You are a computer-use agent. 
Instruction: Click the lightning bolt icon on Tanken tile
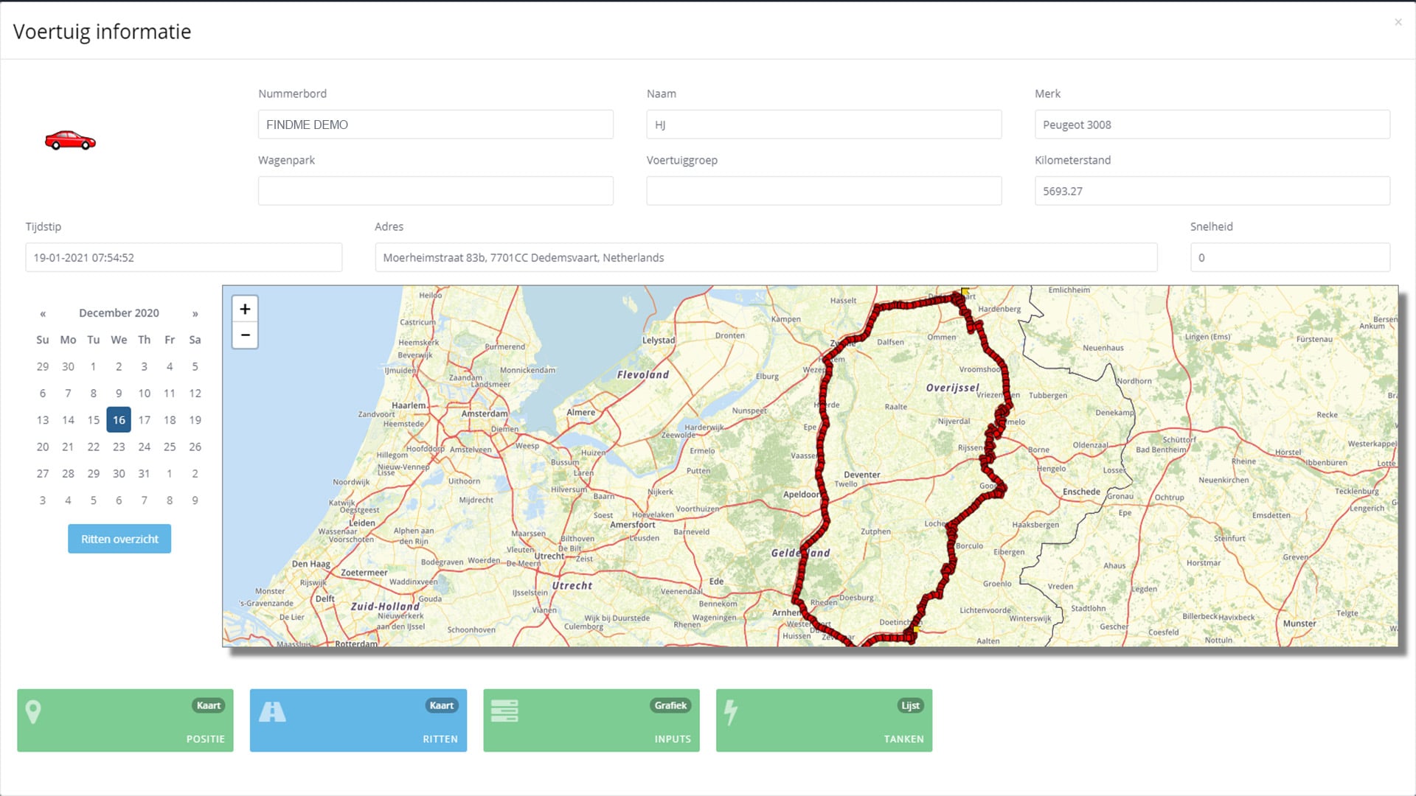pos(730,712)
